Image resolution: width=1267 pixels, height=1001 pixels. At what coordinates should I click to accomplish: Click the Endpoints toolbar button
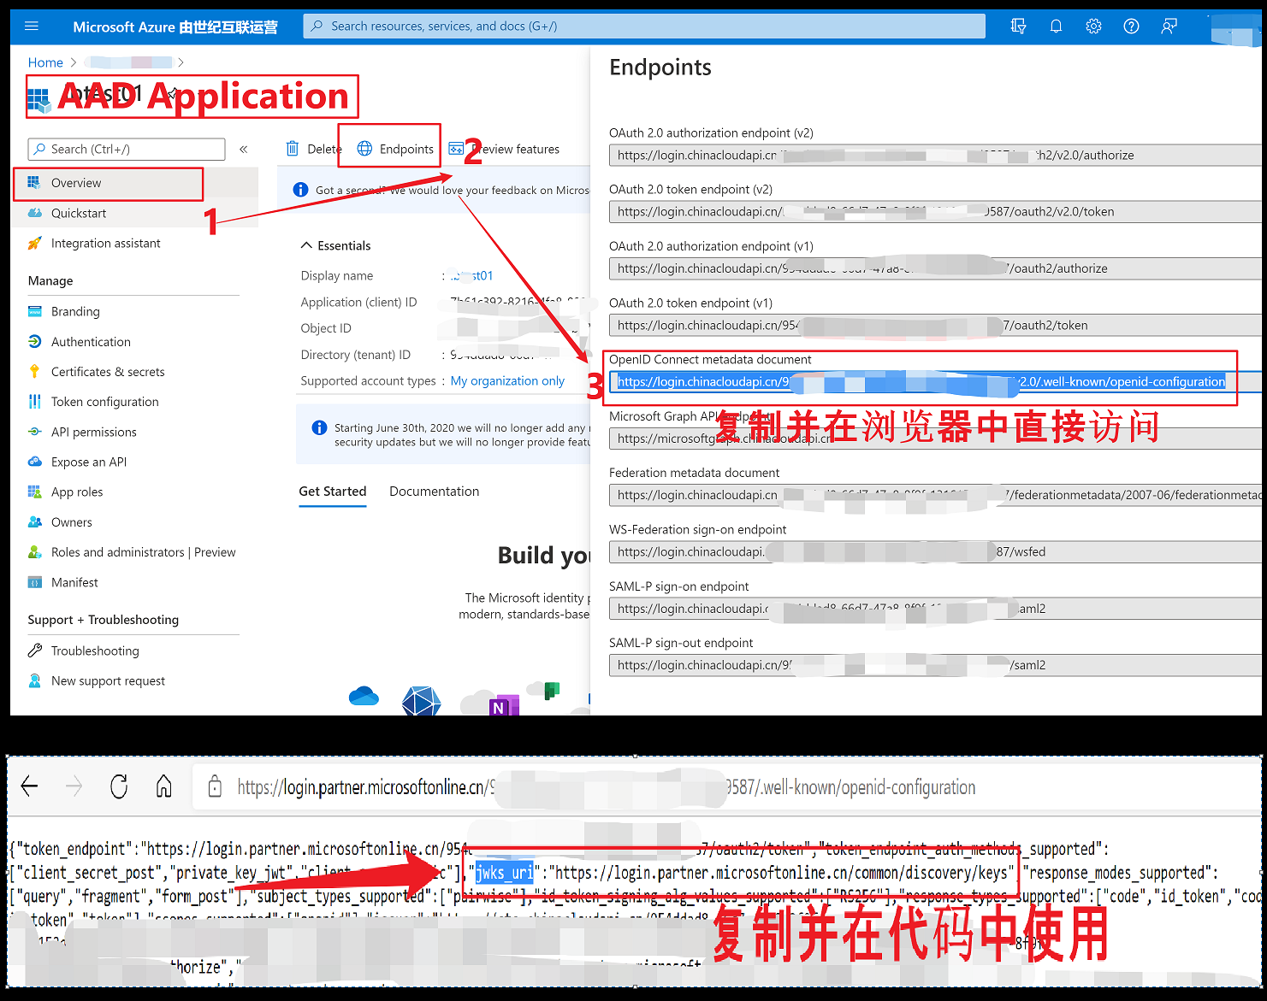tap(395, 149)
